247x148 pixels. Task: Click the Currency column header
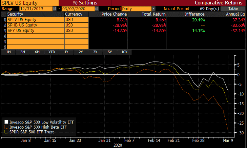74,14
